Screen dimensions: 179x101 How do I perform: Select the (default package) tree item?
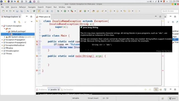click(x=18, y=31)
